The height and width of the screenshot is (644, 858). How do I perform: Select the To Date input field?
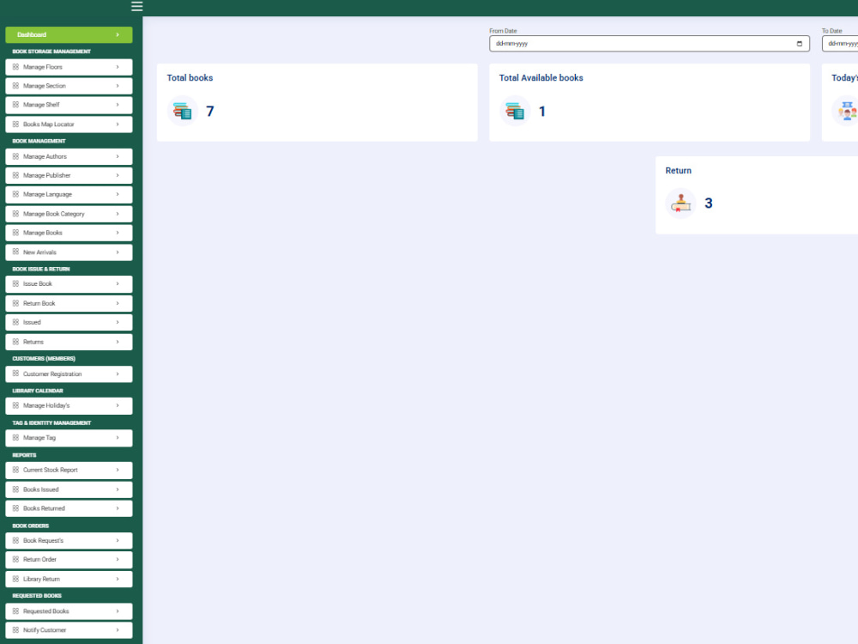840,44
